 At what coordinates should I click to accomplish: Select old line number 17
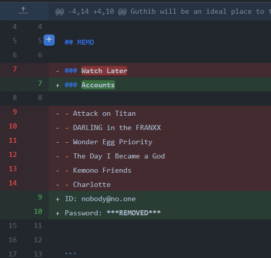pos(13,254)
